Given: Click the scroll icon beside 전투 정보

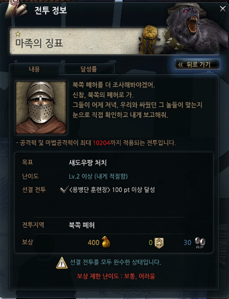Looking at the screenshot, I should pos(16,10).
